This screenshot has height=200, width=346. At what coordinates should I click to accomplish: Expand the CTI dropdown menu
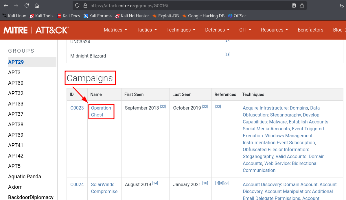(245, 30)
